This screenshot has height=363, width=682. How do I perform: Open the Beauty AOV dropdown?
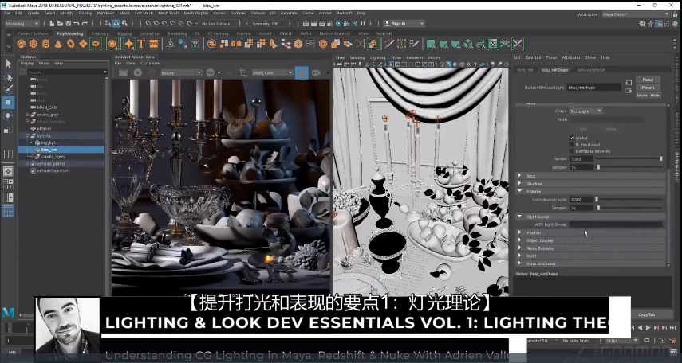coord(181,73)
